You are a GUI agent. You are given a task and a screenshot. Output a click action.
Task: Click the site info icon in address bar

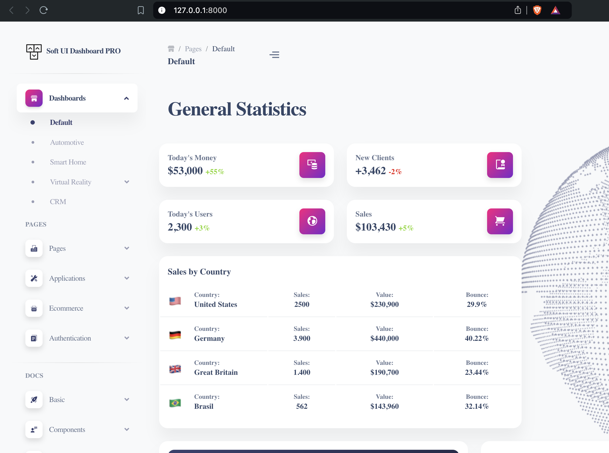pos(162,11)
